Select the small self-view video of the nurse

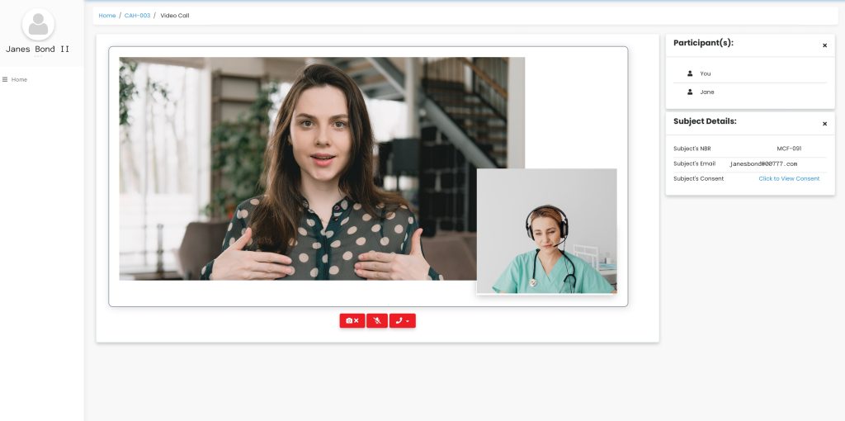(x=546, y=231)
